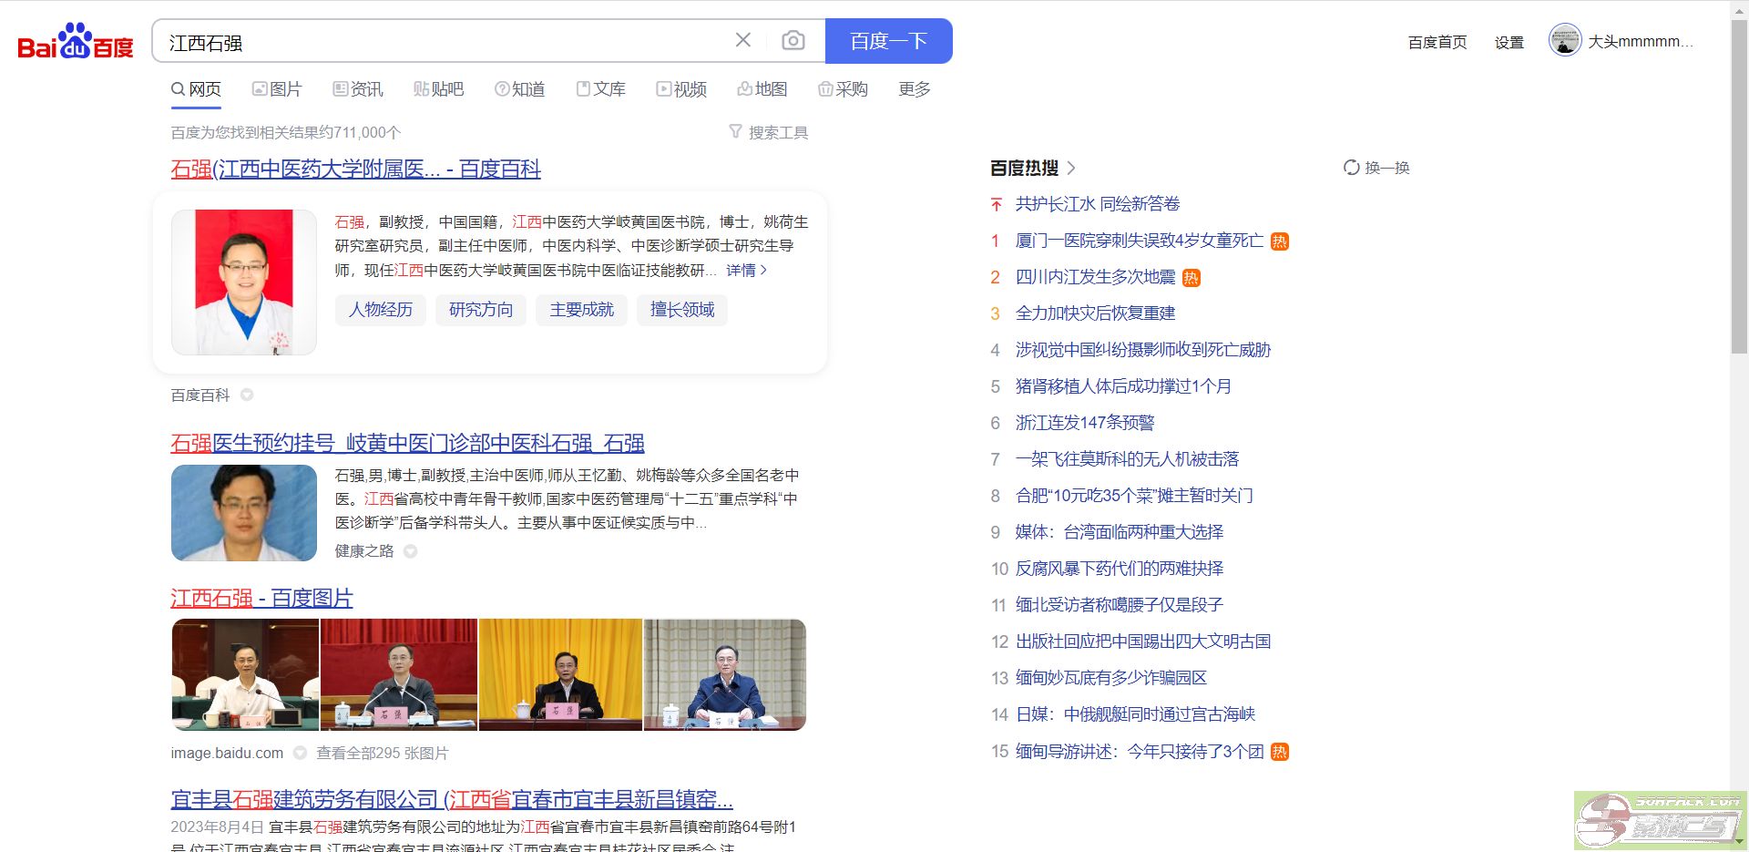This screenshot has width=1749, height=852.
Task: Click third image with yellow curtain background
Action: coord(560,674)
